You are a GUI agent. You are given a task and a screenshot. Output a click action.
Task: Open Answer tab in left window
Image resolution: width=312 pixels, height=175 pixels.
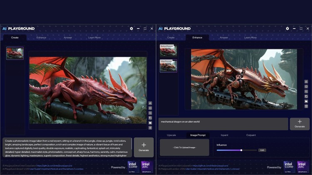pyautogui.click(x=68, y=37)
